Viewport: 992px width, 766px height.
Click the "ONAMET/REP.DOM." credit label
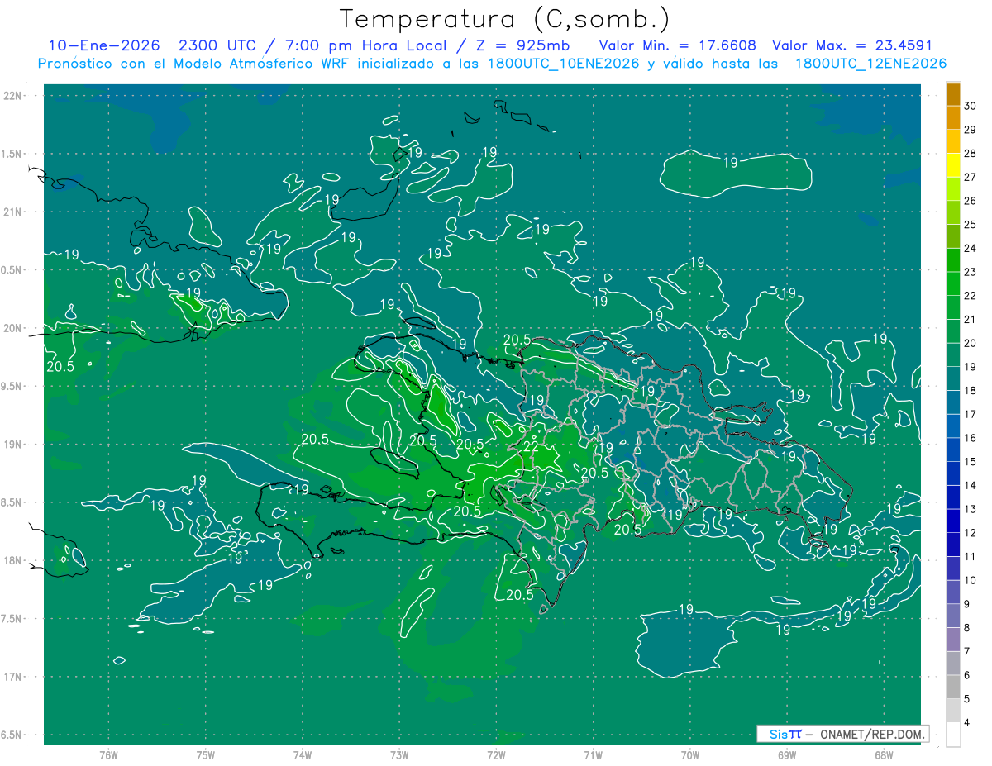point(872,734)
